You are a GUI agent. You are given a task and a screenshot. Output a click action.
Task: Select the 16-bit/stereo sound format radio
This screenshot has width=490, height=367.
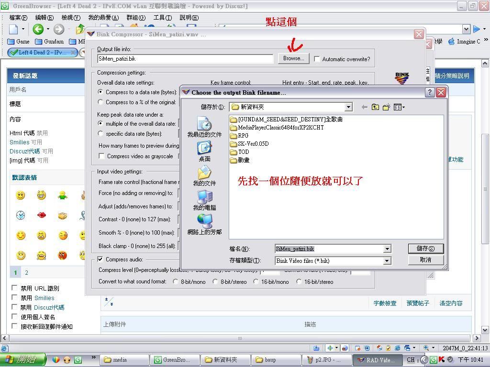tap(299, 281)
